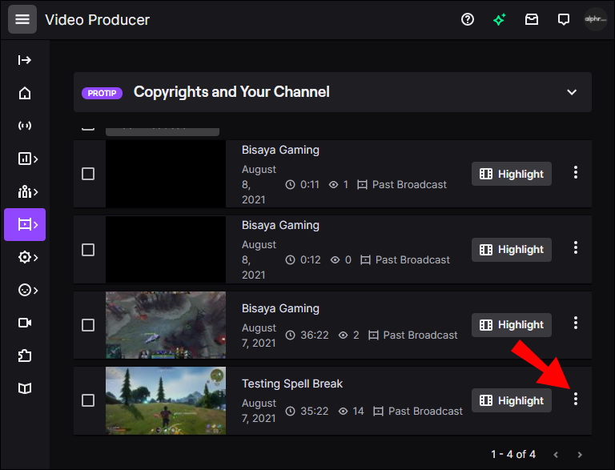The height and width of the screenshot is (470, 615).
Task: Go to the next page arrow
Action: coord(580,455)
